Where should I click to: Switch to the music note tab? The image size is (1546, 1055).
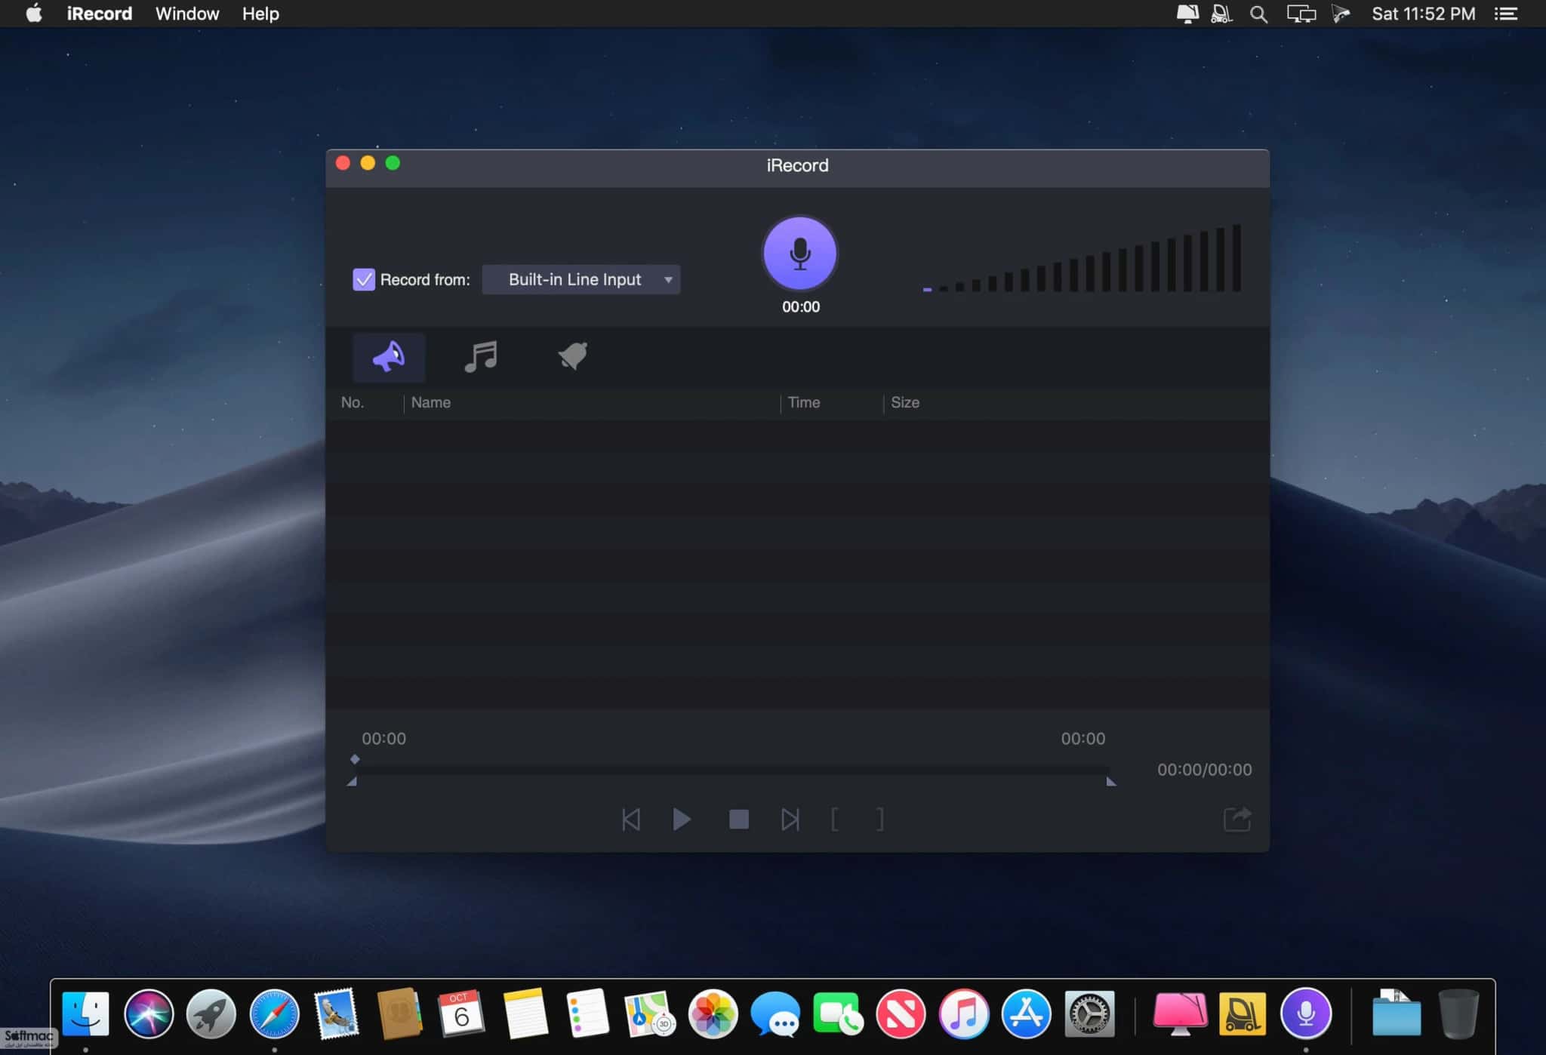tap(481, 356)
